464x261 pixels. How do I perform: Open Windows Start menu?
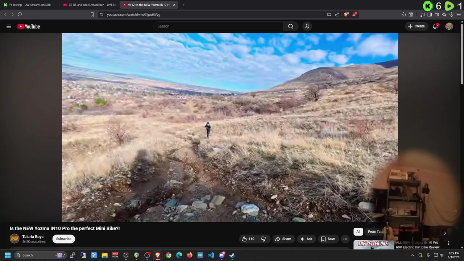tap(8, 255)
